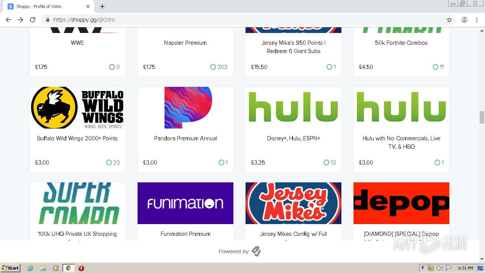Go forward in browser history
485x273 pixels.
click(20, 20)
